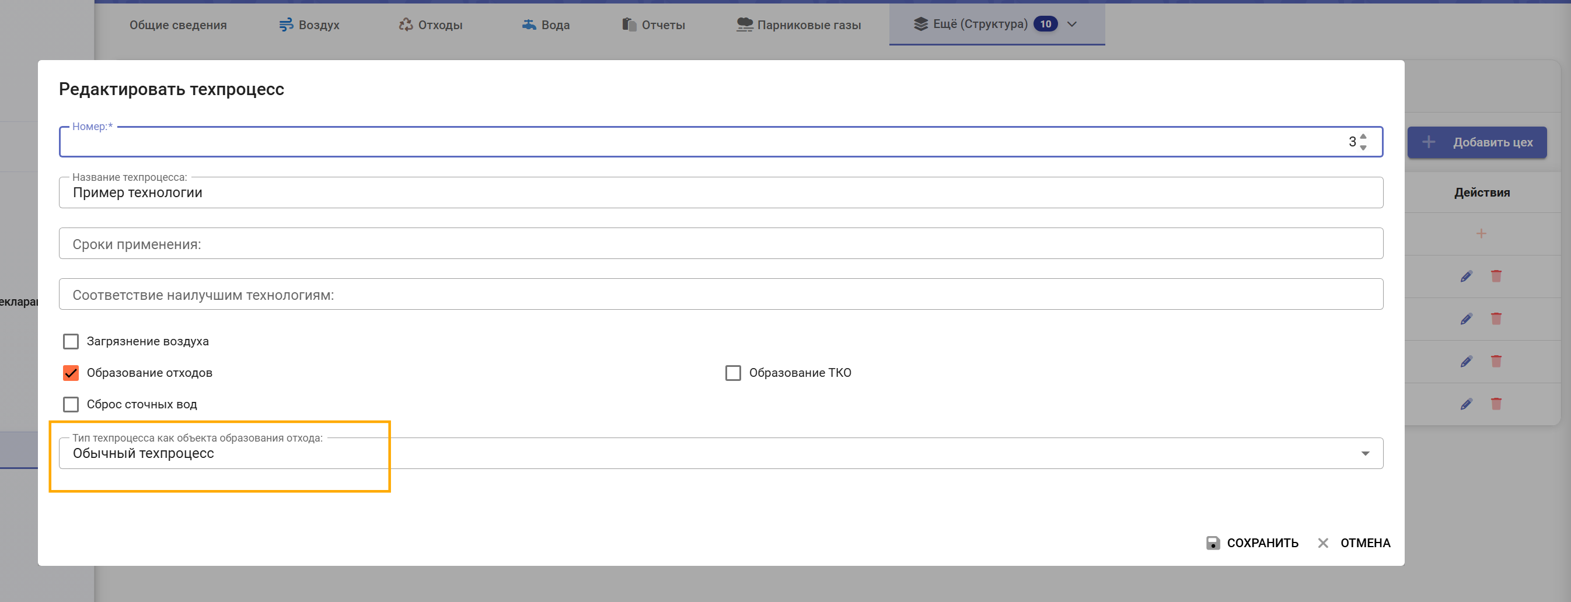
Task: Click the Добавить цех button
Action: 1476,142
